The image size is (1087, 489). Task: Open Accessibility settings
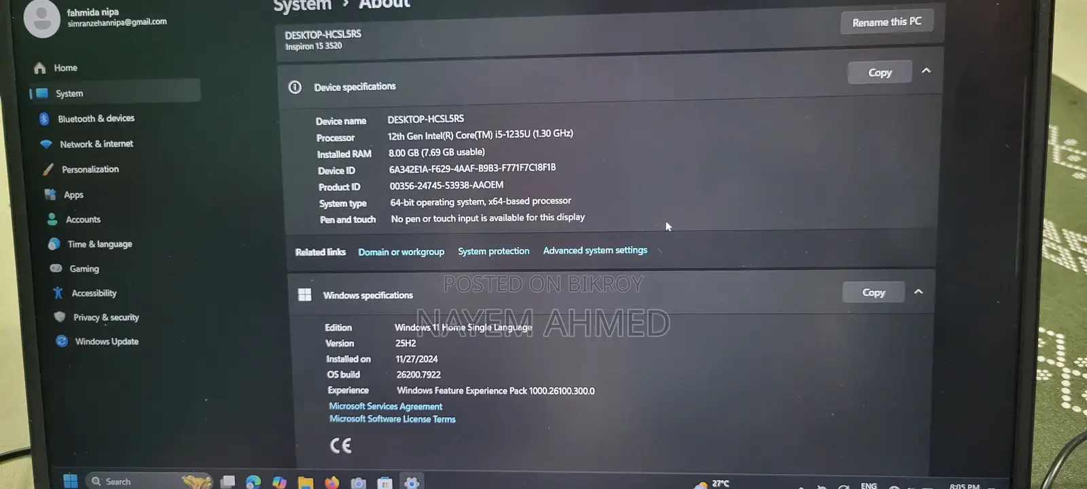tap(94, 293)
